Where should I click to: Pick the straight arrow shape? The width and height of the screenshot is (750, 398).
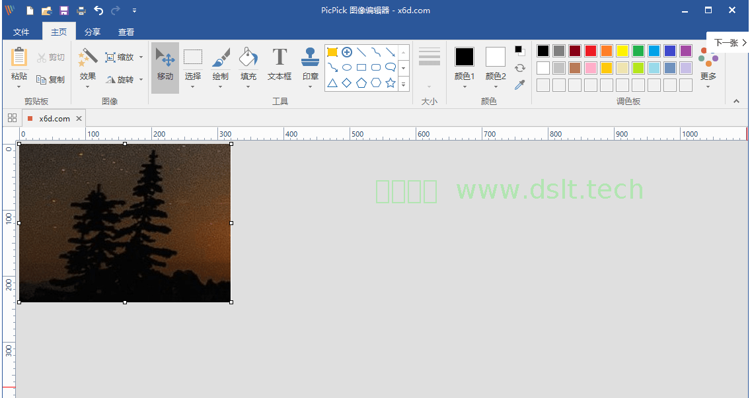391,52
